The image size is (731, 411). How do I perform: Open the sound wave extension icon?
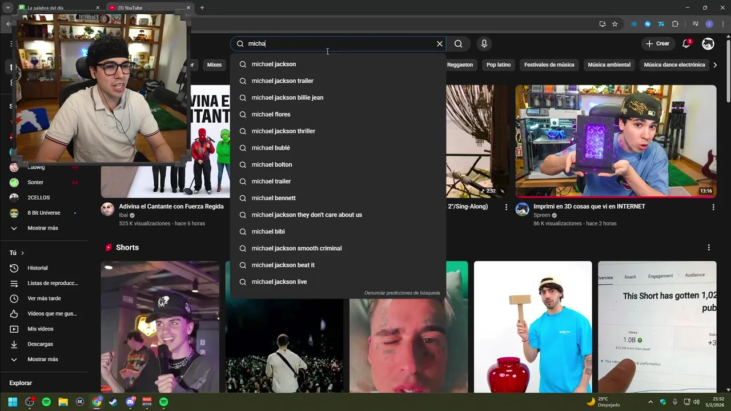point(634,24)
